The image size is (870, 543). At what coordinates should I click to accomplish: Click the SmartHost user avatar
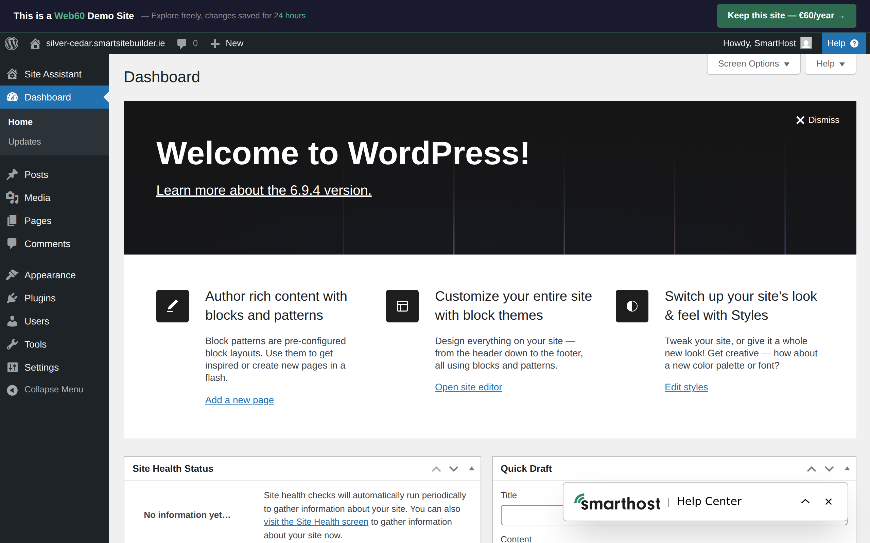click(806, 43)
